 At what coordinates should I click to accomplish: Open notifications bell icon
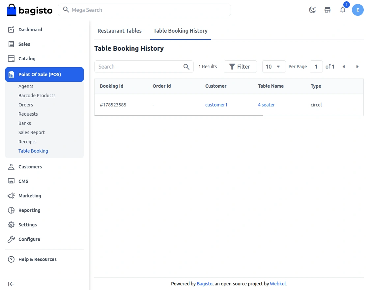(x=343, y=10)
